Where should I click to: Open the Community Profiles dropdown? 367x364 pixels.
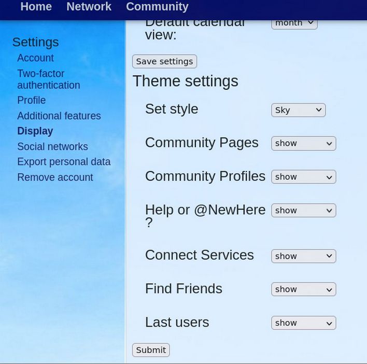pyautogui.click(x=303, y=177)
